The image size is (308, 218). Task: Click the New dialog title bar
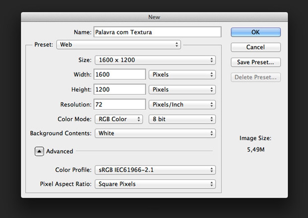pyautogui.click(x=154, y=17)
